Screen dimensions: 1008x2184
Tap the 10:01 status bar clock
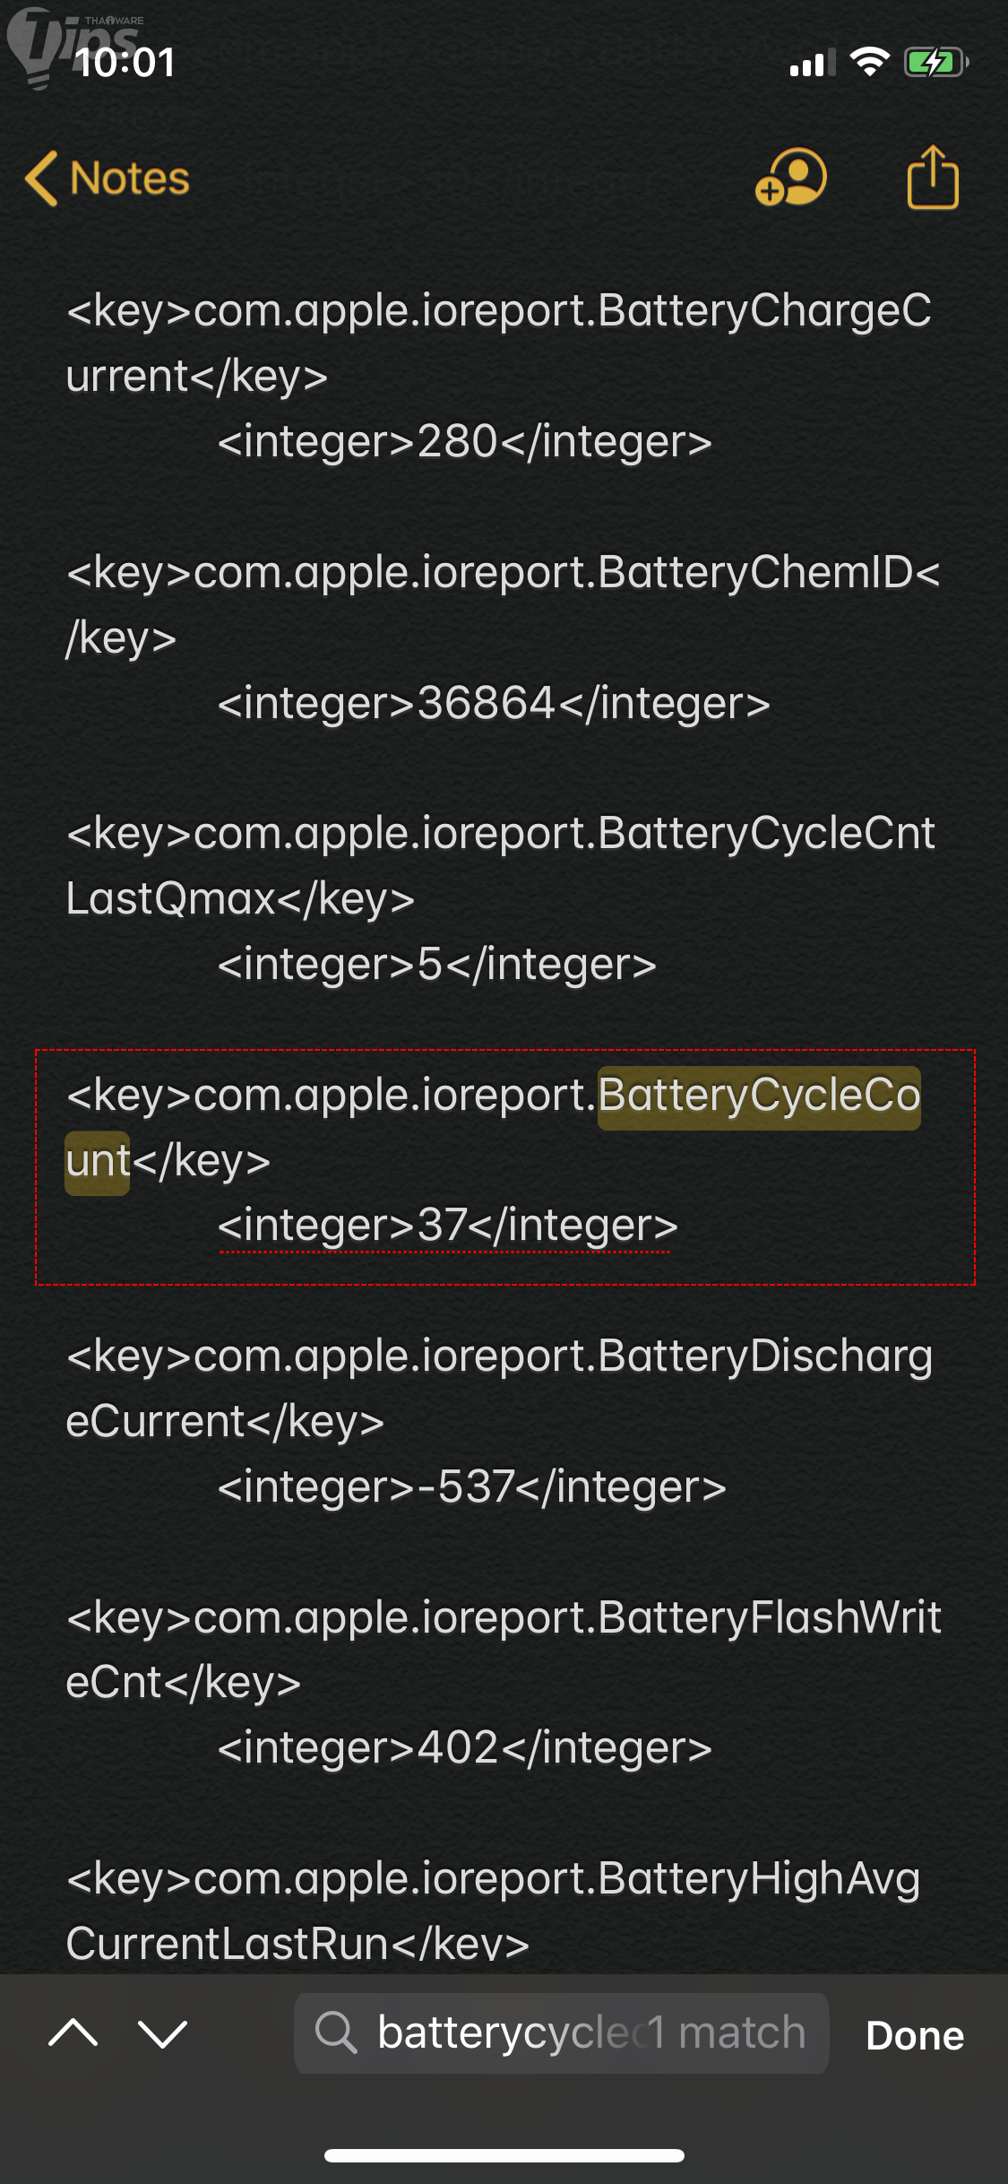click(x=125, y=63)
